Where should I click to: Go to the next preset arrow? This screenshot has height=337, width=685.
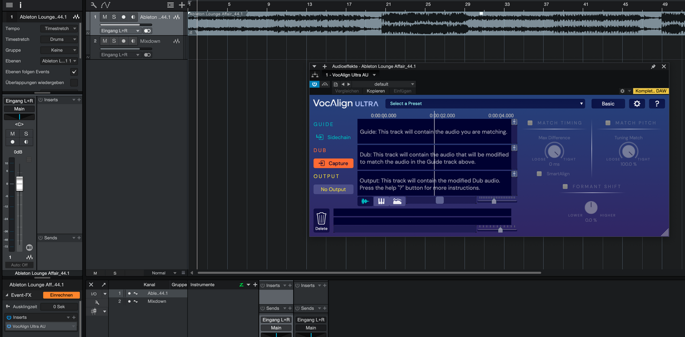[x=349, y=84]
